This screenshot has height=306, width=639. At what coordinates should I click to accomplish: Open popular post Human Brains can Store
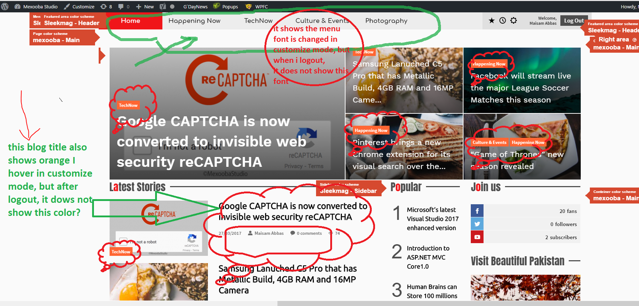tap(432, 291)
